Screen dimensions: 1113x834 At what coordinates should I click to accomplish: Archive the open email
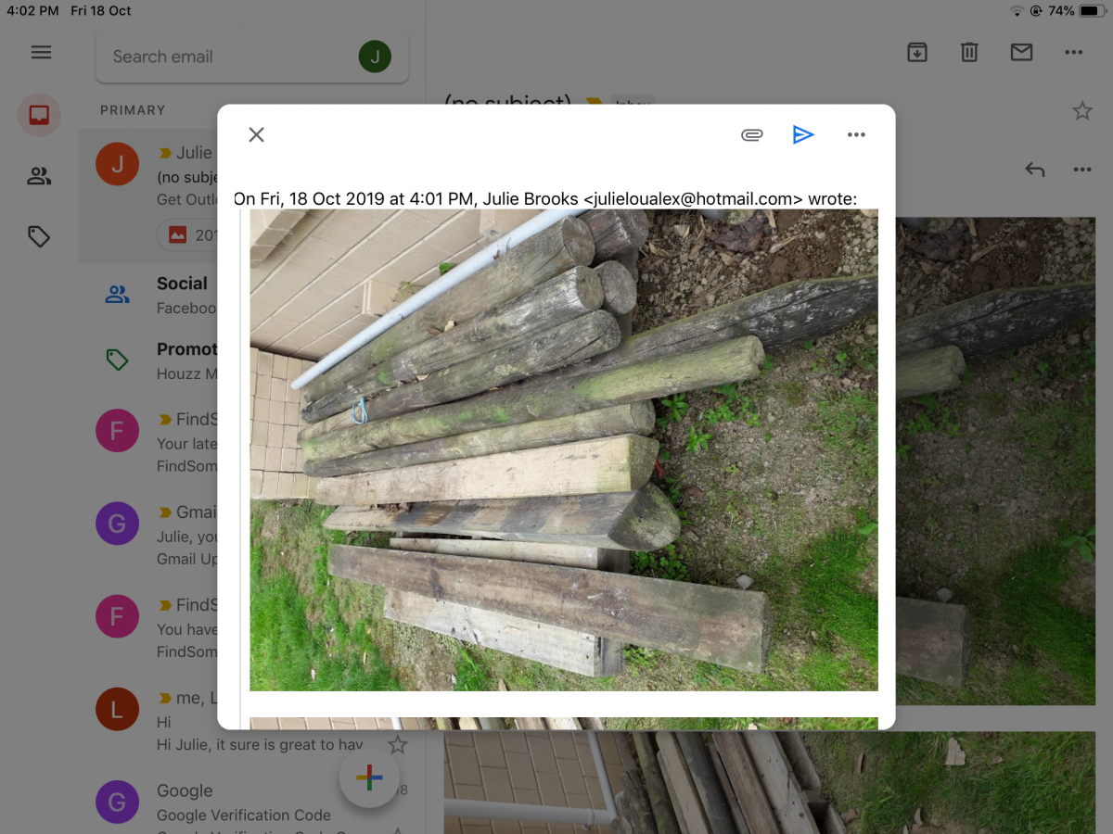(x=916, y=53)
